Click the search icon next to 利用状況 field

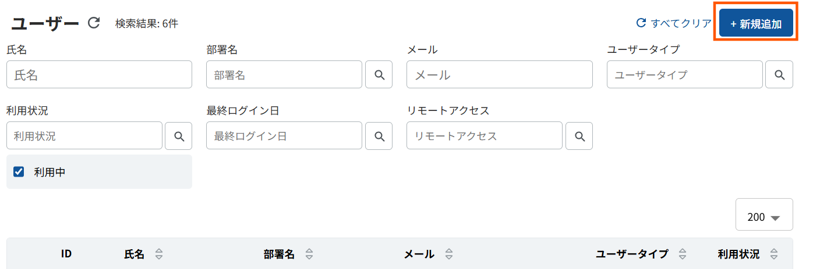[179, 136]
